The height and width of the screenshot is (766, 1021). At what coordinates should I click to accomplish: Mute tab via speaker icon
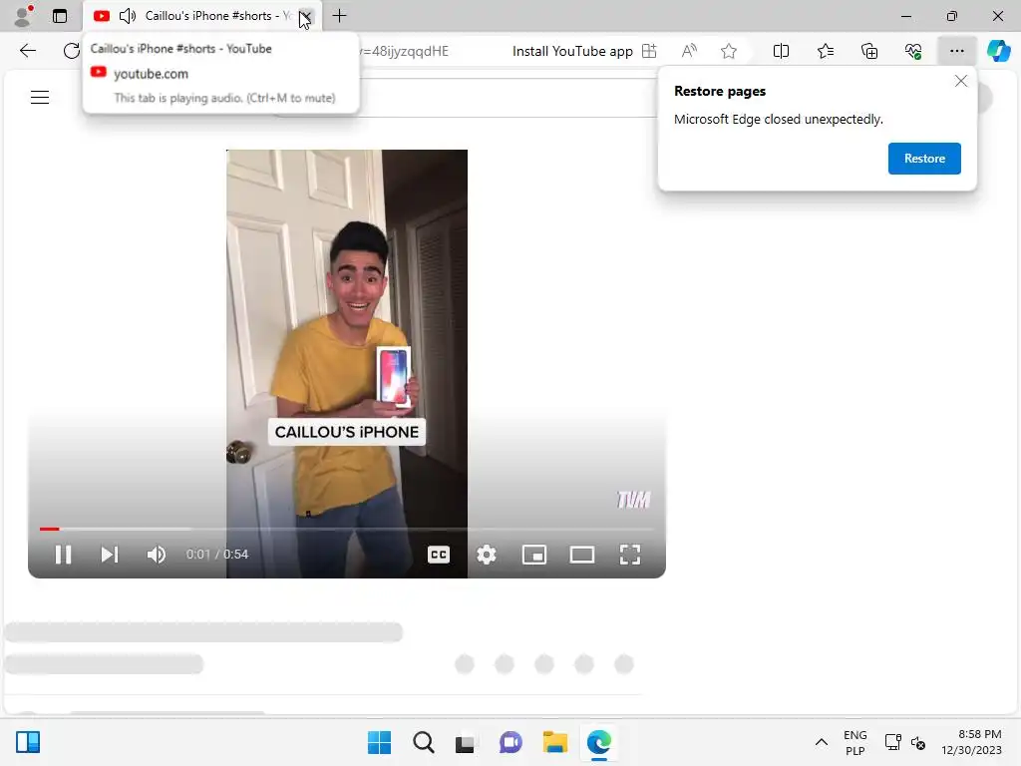[128, 16]
